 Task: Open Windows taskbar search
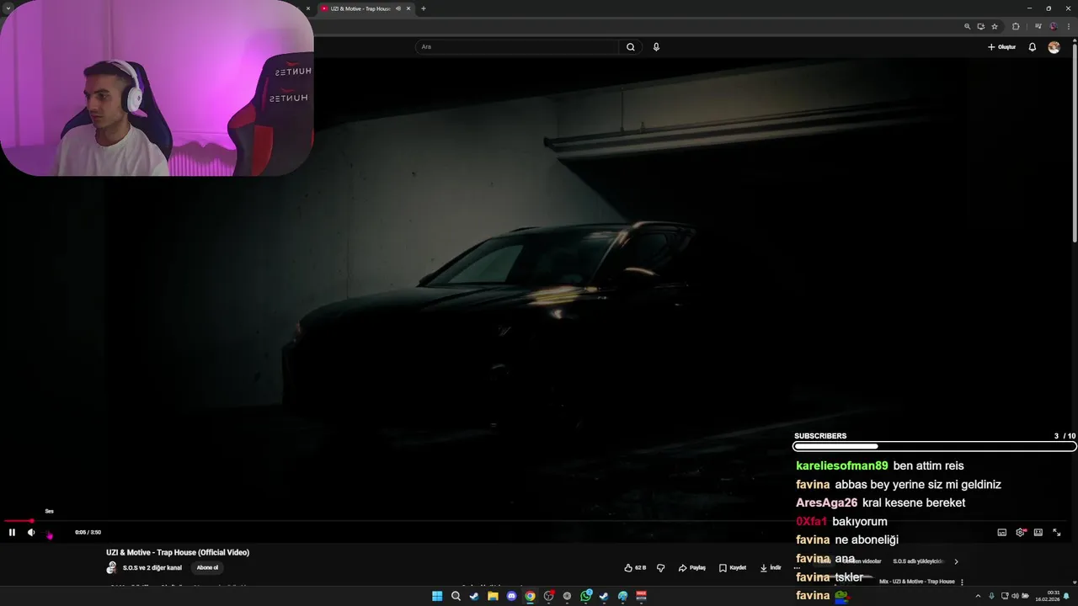tap(456, 596)
